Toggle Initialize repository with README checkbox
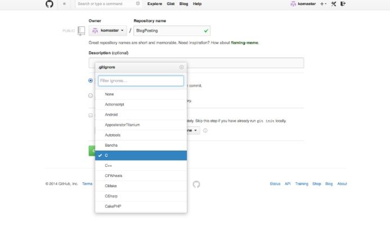 point(91,116)
